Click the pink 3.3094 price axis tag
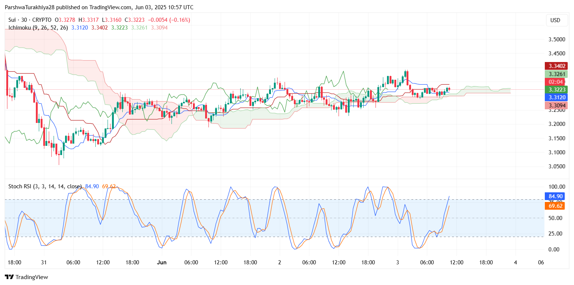This screenshot has width=574, height=285. 555,106
